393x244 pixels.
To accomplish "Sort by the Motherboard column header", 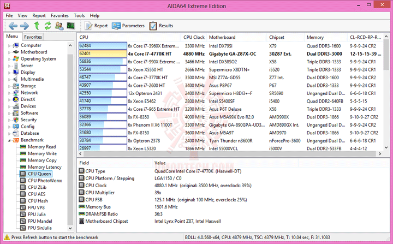I will (236, 37).
